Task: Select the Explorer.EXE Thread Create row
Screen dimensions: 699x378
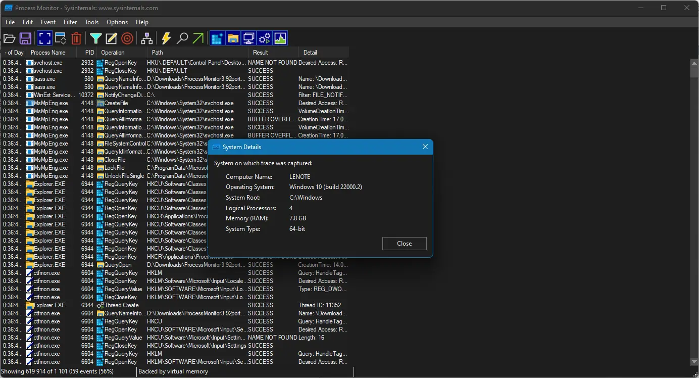Action: 175,305
